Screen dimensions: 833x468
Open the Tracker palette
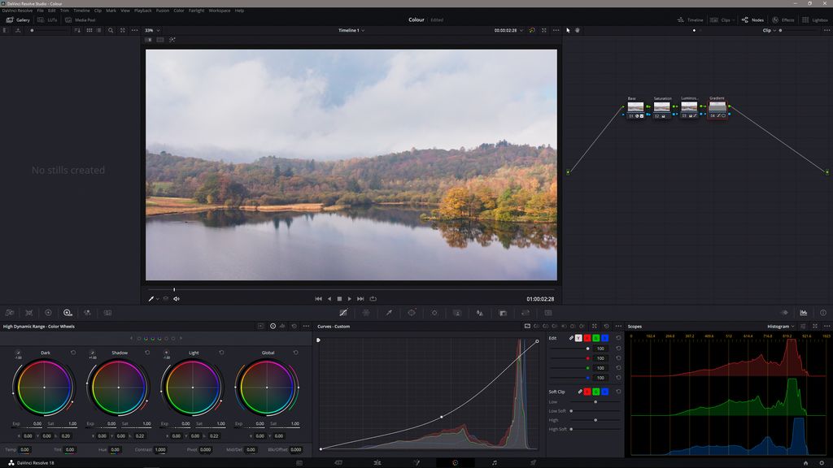coord(434,312)
